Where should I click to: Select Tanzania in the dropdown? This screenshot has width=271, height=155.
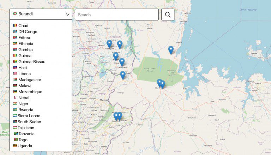24,134
